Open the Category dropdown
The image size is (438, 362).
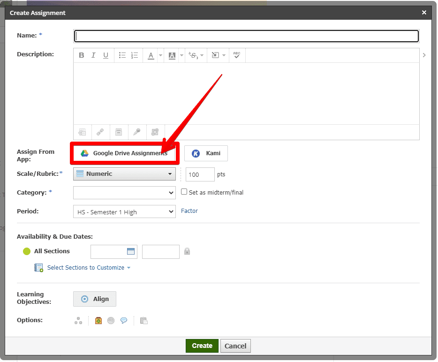(124, 193)
